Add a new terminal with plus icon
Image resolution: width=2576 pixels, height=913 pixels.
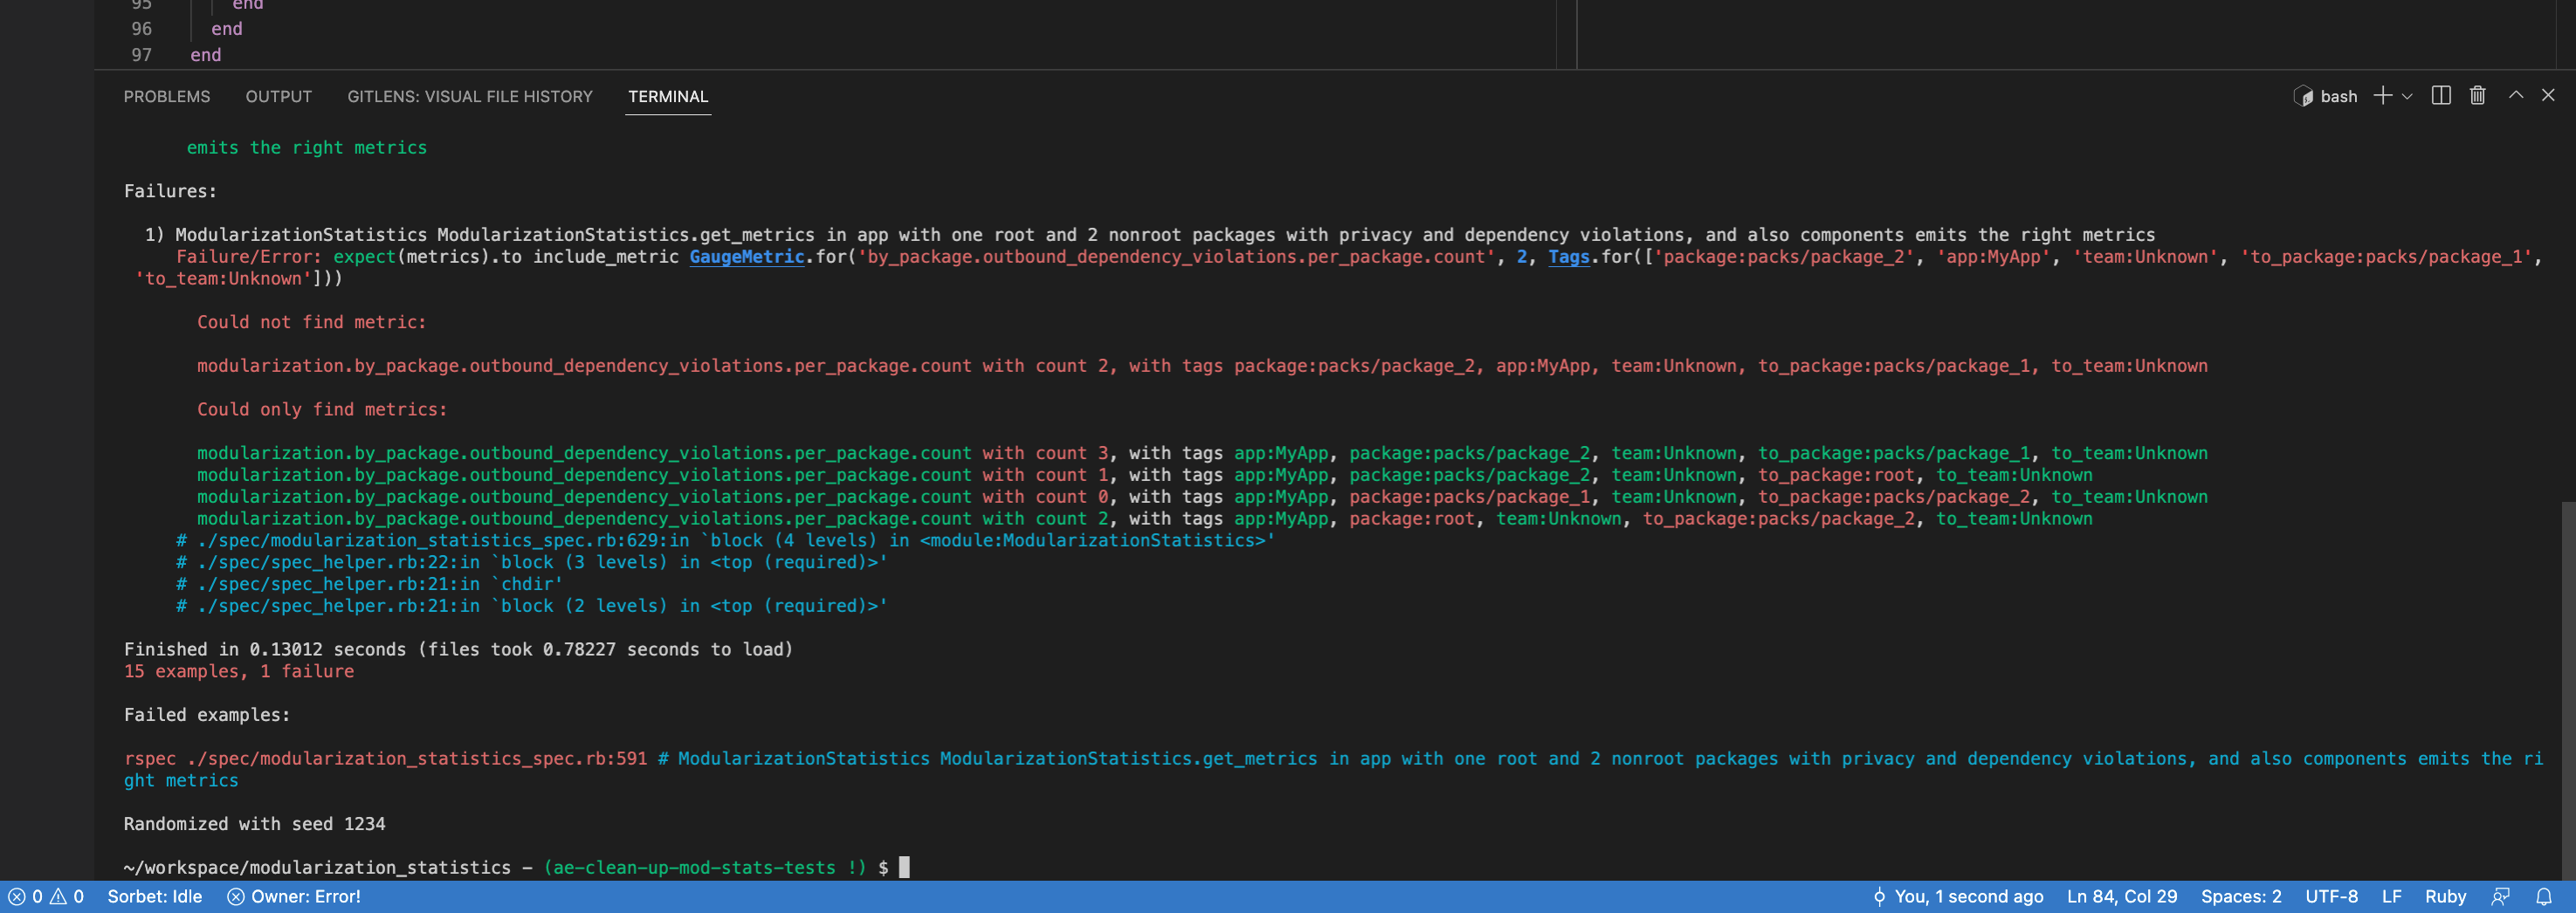click(x=2383, y=96)
